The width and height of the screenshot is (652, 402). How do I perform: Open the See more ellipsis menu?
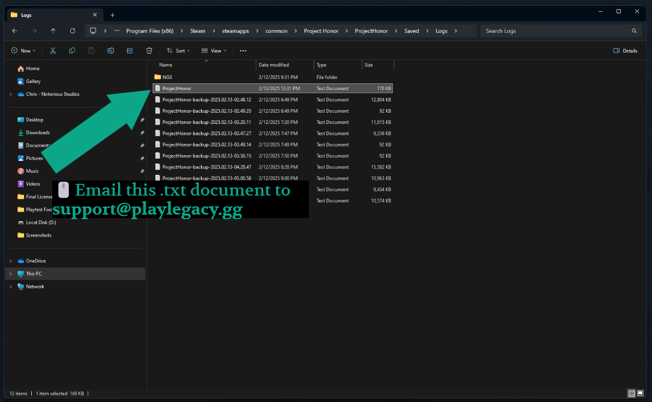tap(243, 51)
